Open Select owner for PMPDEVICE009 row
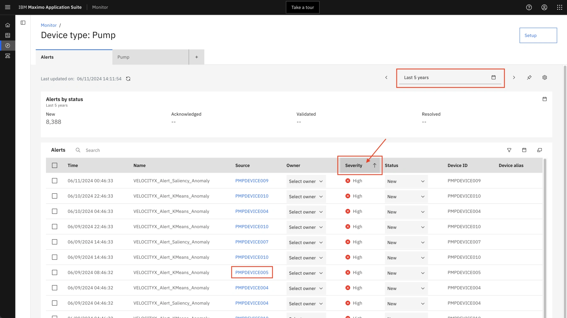This screenshot has height=318, width=567. 306,181
